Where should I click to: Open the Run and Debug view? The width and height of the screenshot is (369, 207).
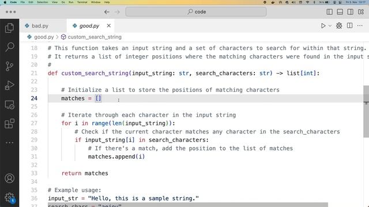click(x=9, y=86)
